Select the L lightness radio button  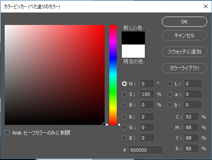[170, 84]
